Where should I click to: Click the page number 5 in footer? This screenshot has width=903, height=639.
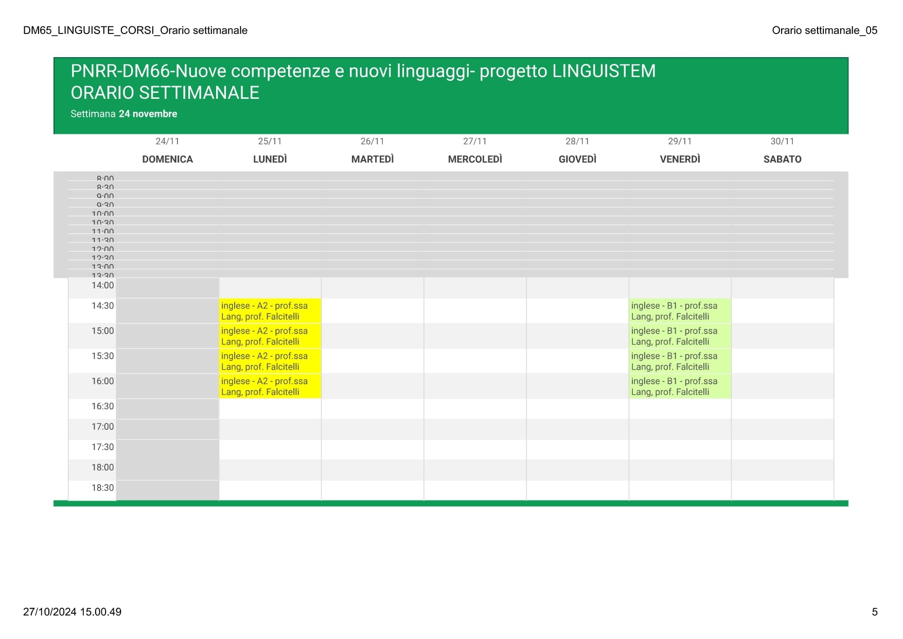(874, 612)
